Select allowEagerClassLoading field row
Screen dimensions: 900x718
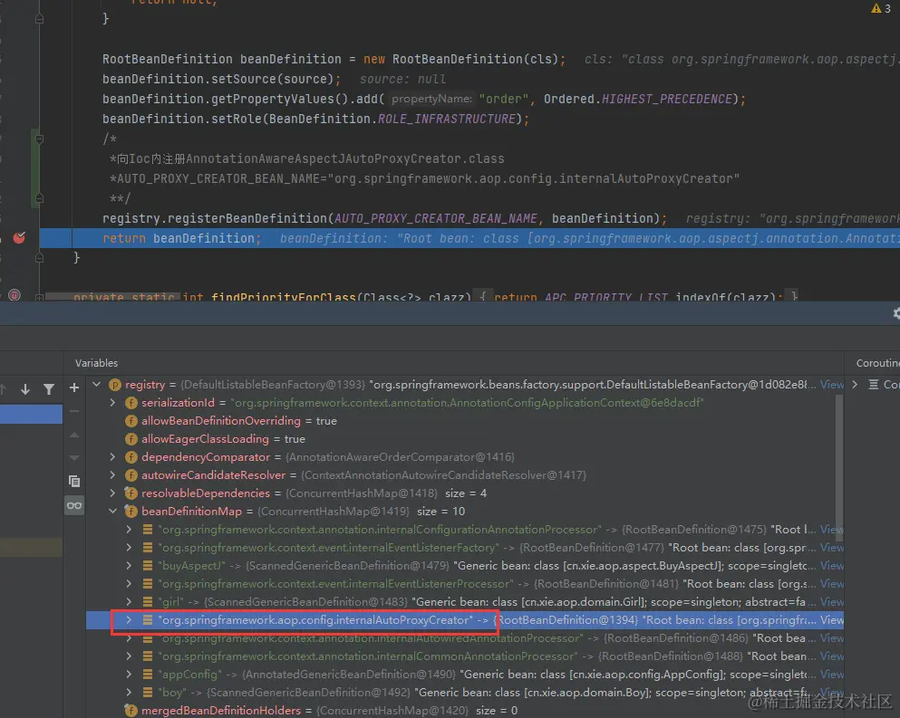click(x=465, y=439)
